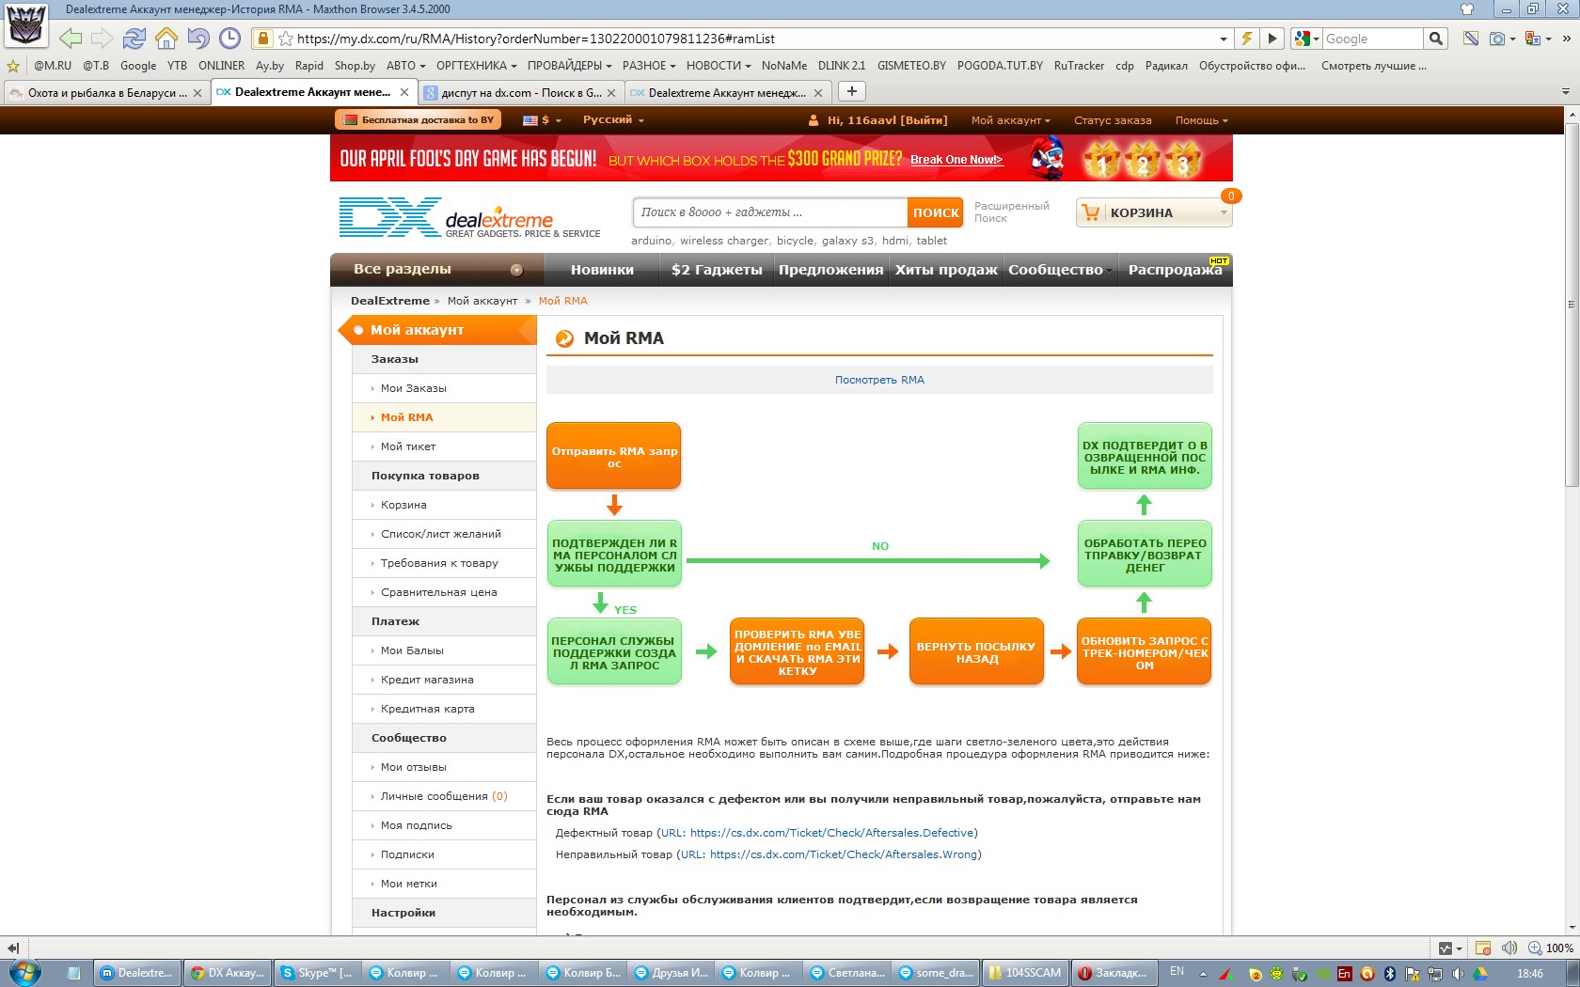
Task: Reload the page with the refresh icon
Action: point(134,39)
